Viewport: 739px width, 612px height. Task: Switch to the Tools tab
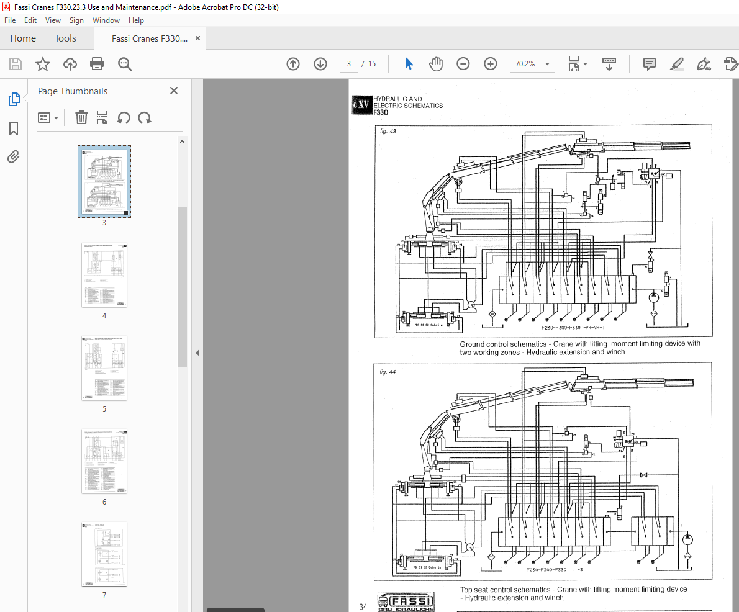pyautogui.click(x=65, y=38)
